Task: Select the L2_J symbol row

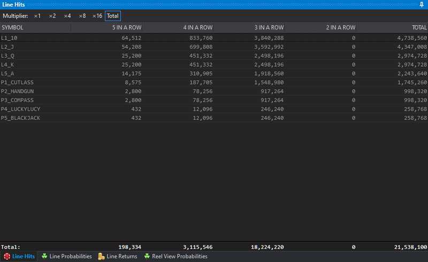Action: tap(214, 47)
